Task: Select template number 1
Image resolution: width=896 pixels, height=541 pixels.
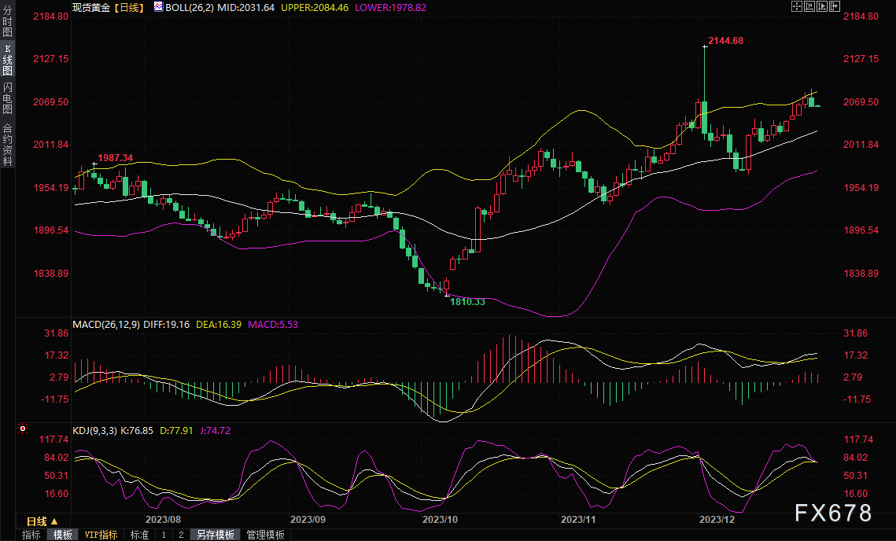Action: [164, 535]
